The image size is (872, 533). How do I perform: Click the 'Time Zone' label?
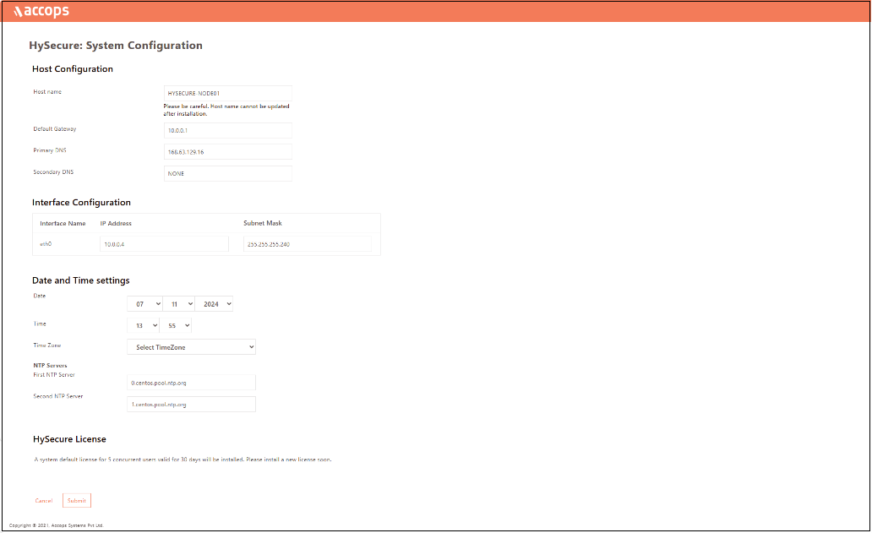point(47,345)
